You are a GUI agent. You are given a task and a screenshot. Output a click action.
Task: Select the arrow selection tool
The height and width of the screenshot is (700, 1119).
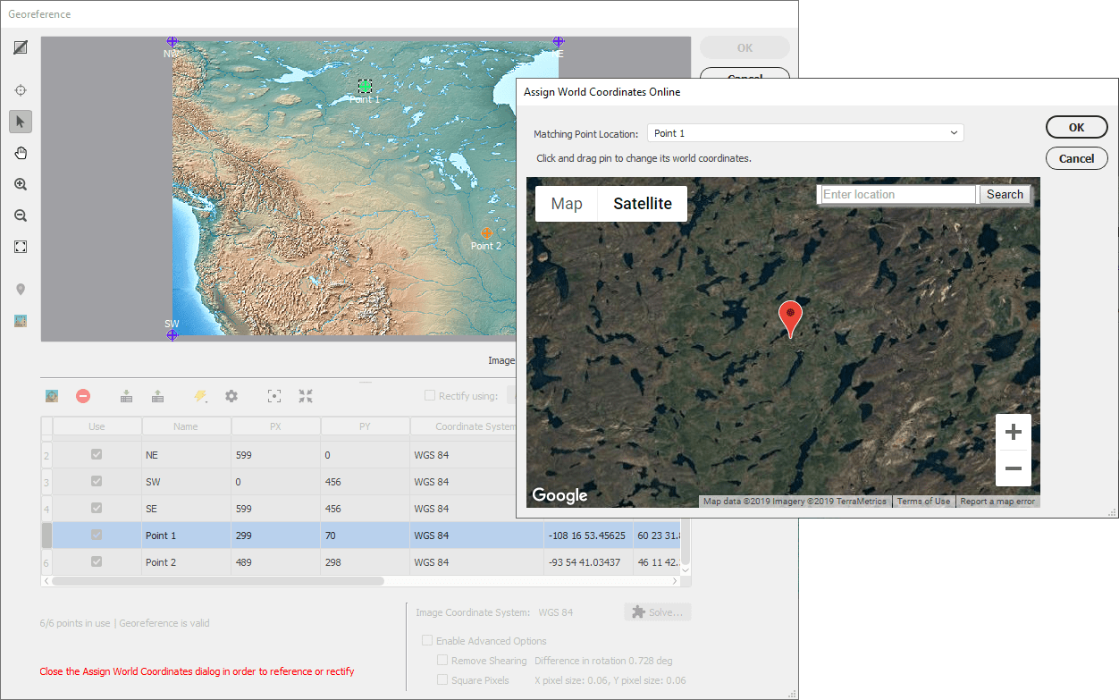[20, 122]
